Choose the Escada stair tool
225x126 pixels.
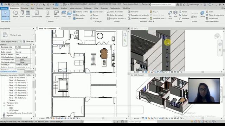pos(94,19)
